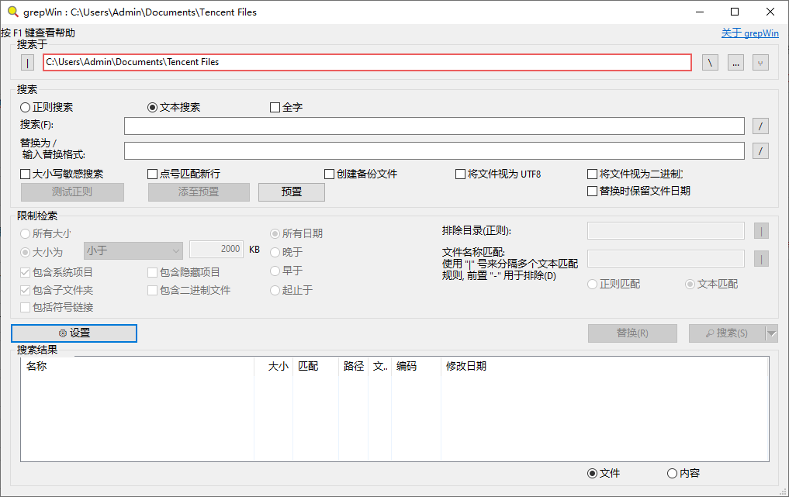Click the backslash button beside the path
This screenshot has width=789, height=497.
[x=710, y=63]
